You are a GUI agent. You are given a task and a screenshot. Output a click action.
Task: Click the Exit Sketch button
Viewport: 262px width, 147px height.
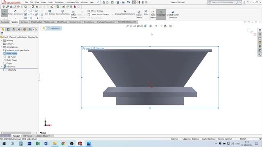[x=4, y=13]
